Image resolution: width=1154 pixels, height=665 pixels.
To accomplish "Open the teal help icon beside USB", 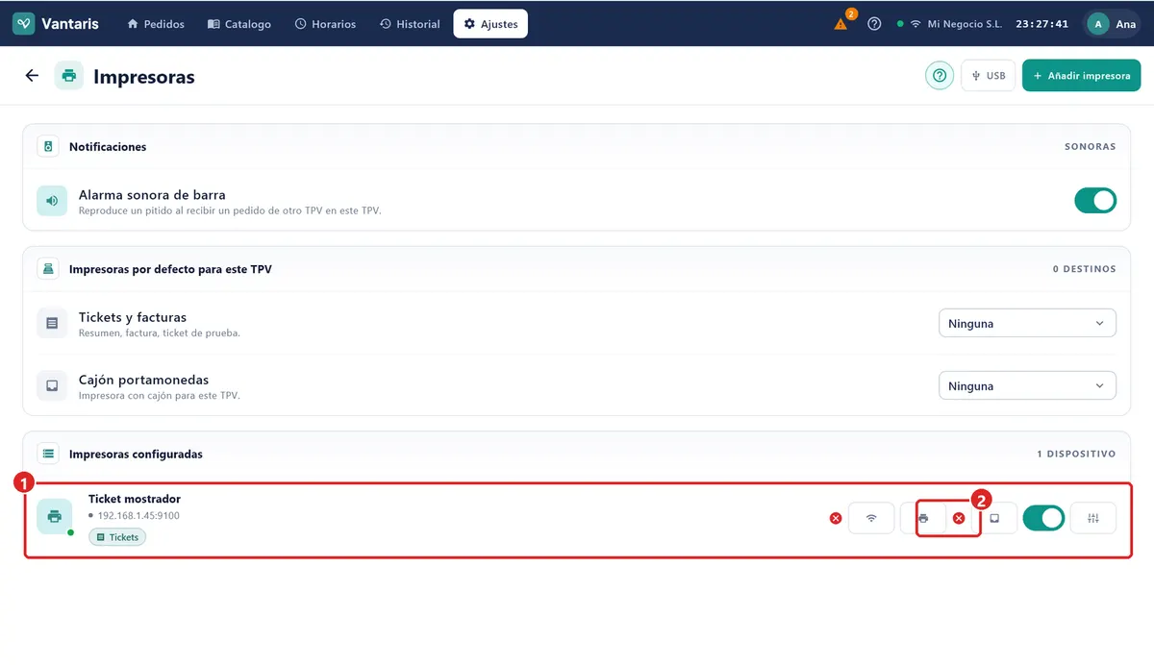I will click(x=940, y=76).
